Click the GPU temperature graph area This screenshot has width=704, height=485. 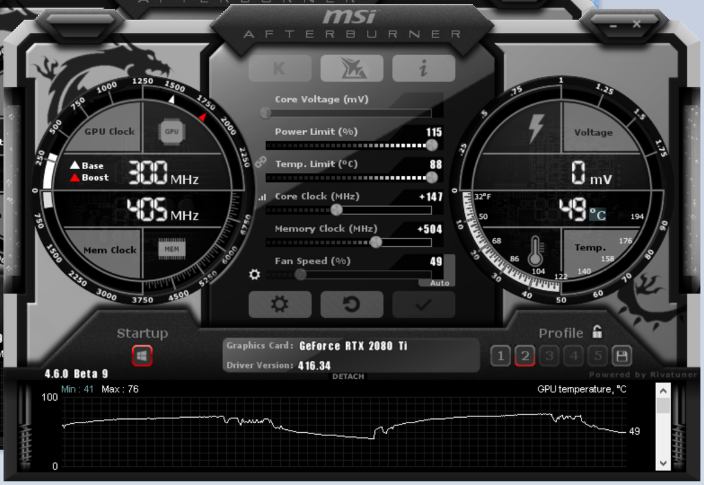tap(343, 433)
